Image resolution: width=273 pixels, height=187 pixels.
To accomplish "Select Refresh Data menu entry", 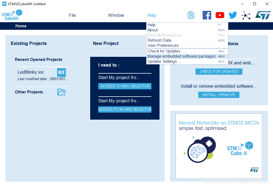I will point(187,40).
